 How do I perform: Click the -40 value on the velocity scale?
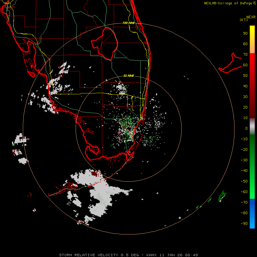pos(244,171)
